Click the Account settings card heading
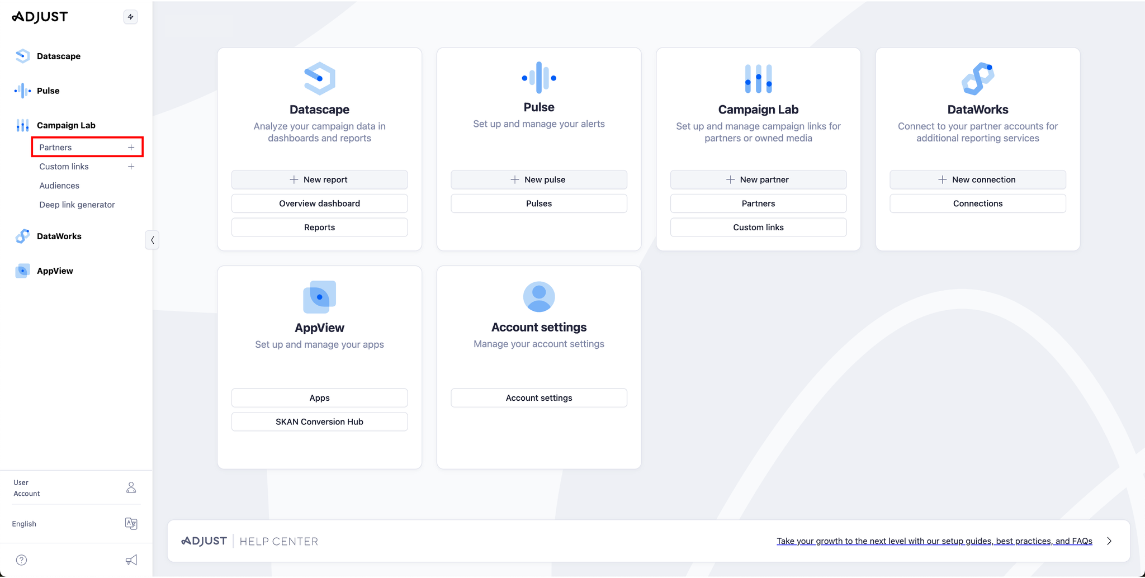This screenshot has width=1145, height=578. [539, 328]
